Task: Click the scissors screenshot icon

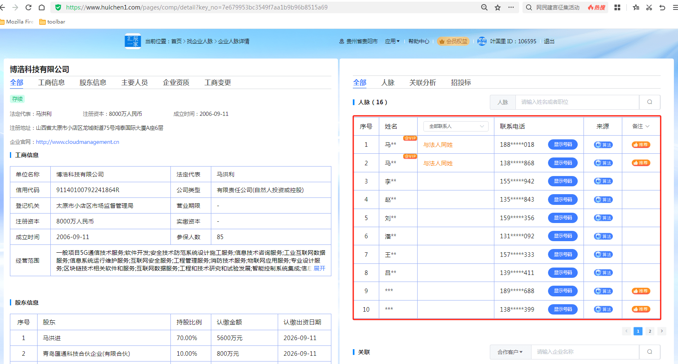Action: pos(649,7)
